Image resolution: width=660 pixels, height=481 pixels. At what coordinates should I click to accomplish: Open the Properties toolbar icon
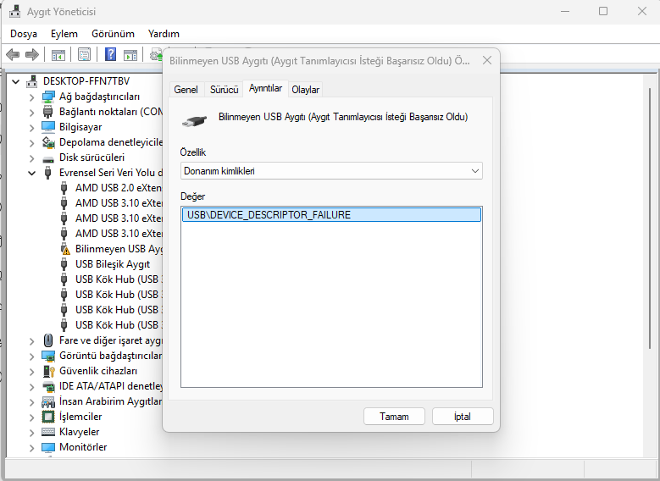[x=84, y=55]
